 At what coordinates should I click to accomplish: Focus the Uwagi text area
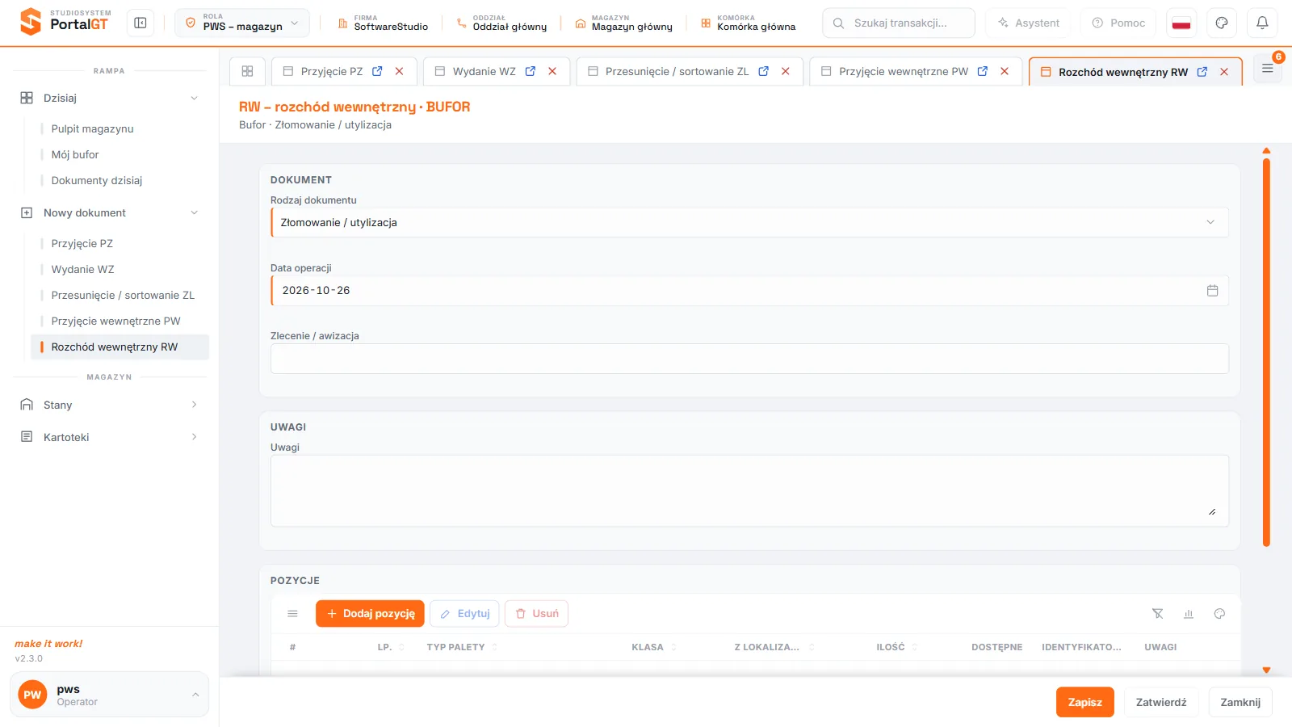coord(749,491)
